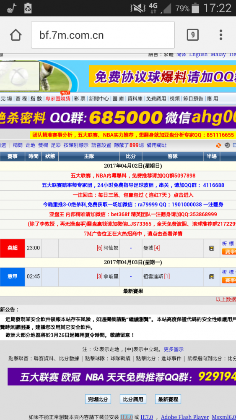The image size is (236, 420).
Task: Click the purple QQ群 685000 banner
Action: 118,118
